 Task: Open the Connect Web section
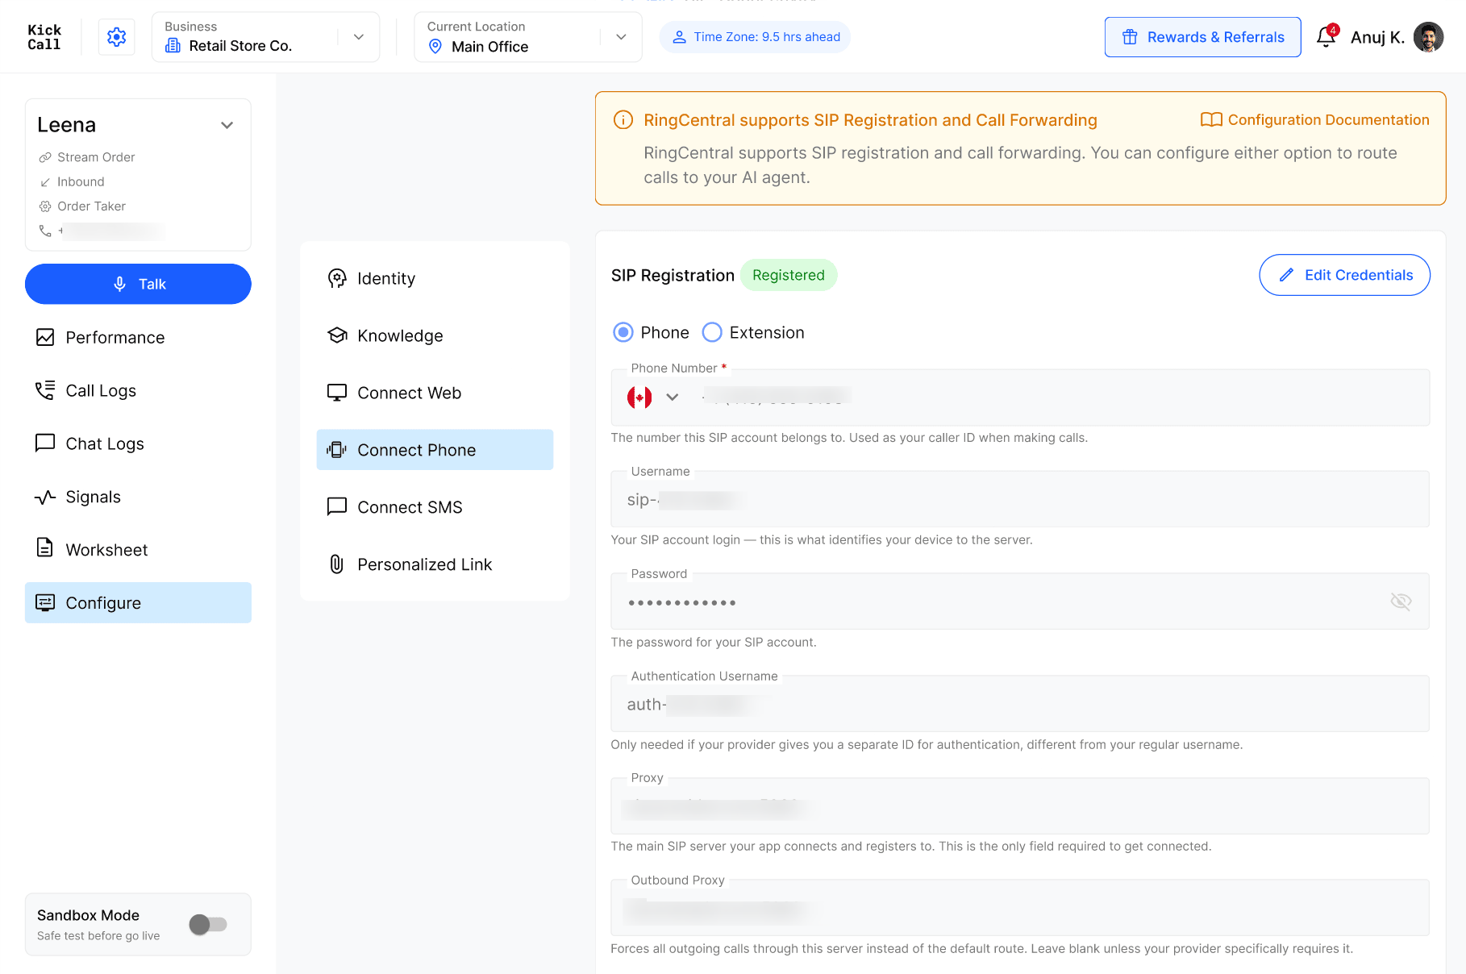coord(435,393)
